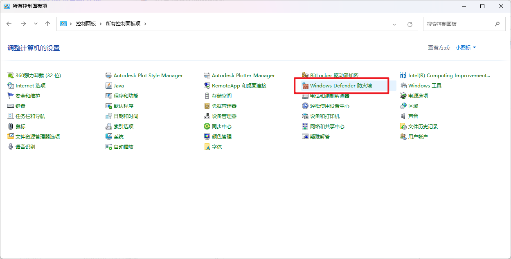Go back with the back arrow
The width and height of the screenshot is (511, 259).
coord(9,24)
